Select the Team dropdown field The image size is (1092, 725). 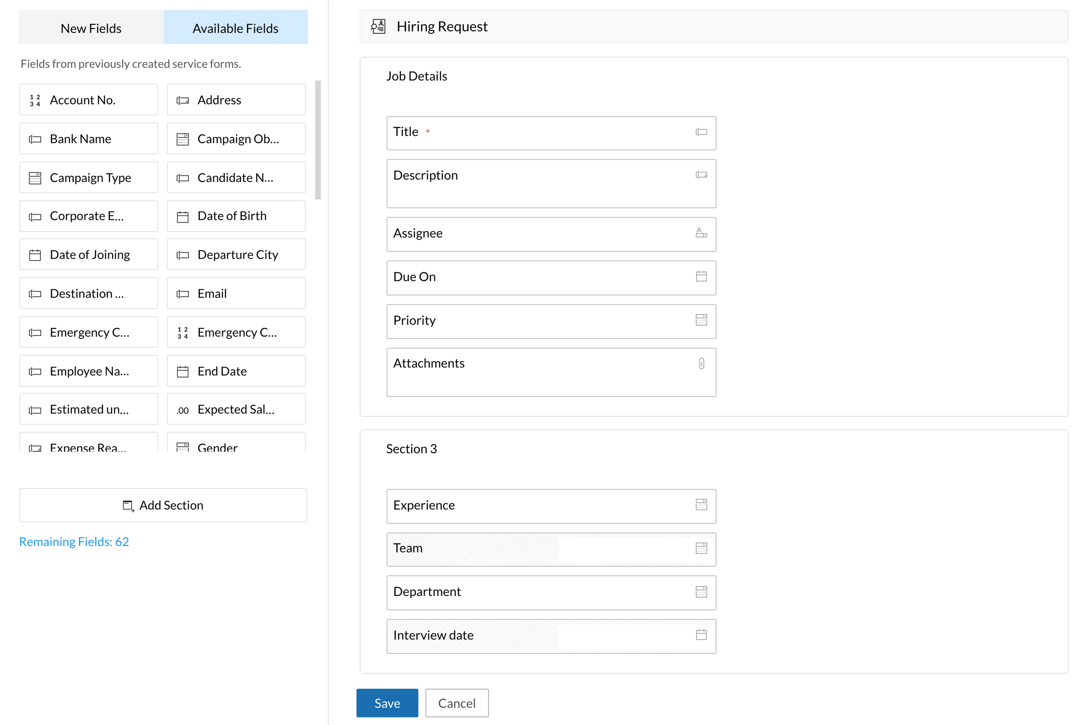coord(551,549)
